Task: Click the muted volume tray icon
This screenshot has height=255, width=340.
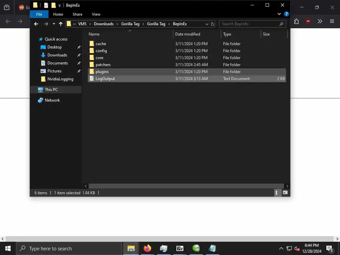Action: (x=297, y=248)
